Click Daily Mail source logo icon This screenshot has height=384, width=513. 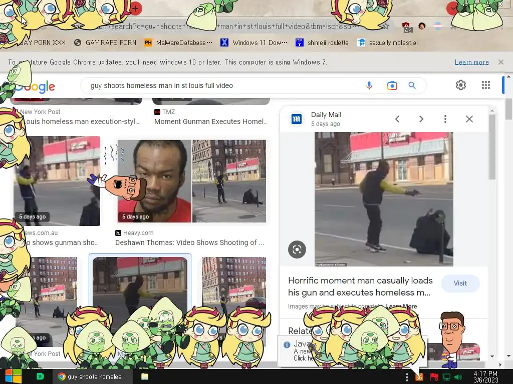pyautogui.click(x=297, y=119)
